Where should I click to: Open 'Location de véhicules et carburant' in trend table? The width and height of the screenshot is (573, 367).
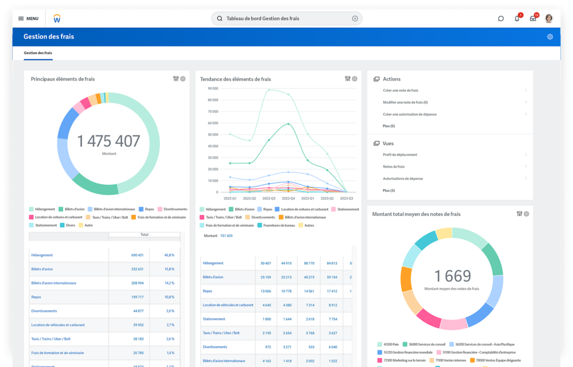pyautogui.click(x=228, y=305)
